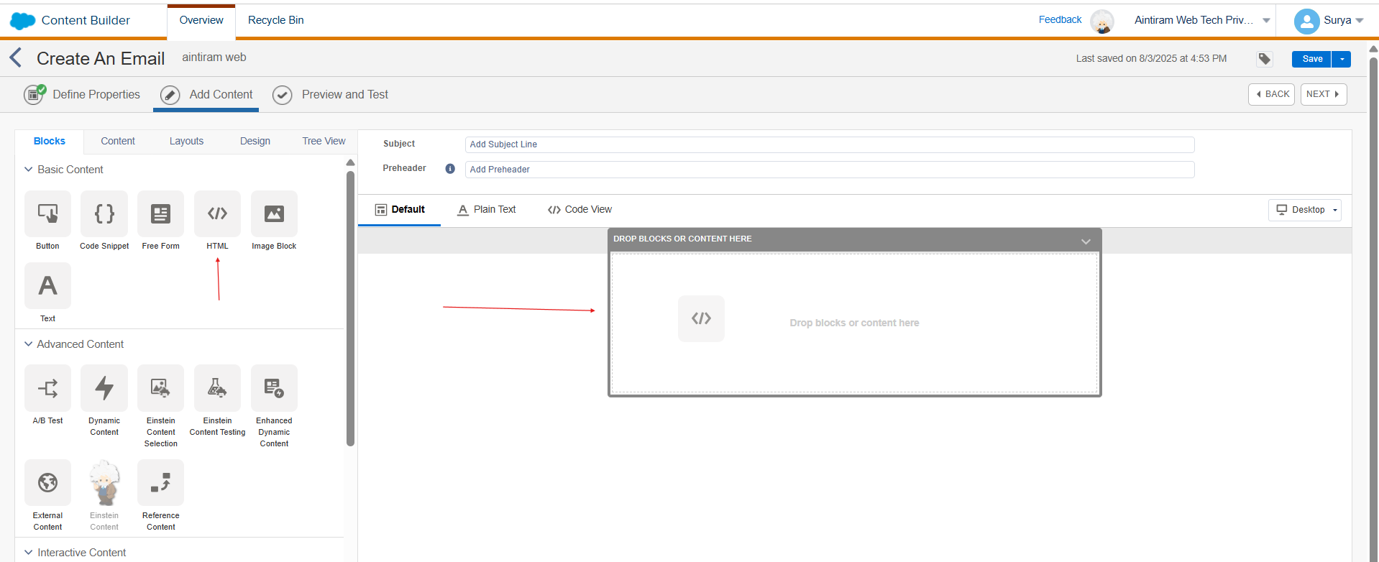The width and height of the screenshot is (1379, 562).
Task: Choose the External Content globe icon
Action: coord(48,483)
